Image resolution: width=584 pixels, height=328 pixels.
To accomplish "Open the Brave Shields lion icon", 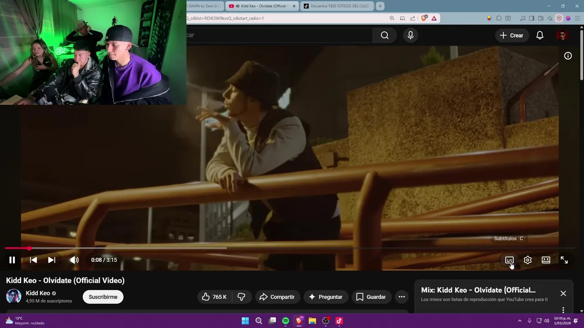I will pos(424,18).
